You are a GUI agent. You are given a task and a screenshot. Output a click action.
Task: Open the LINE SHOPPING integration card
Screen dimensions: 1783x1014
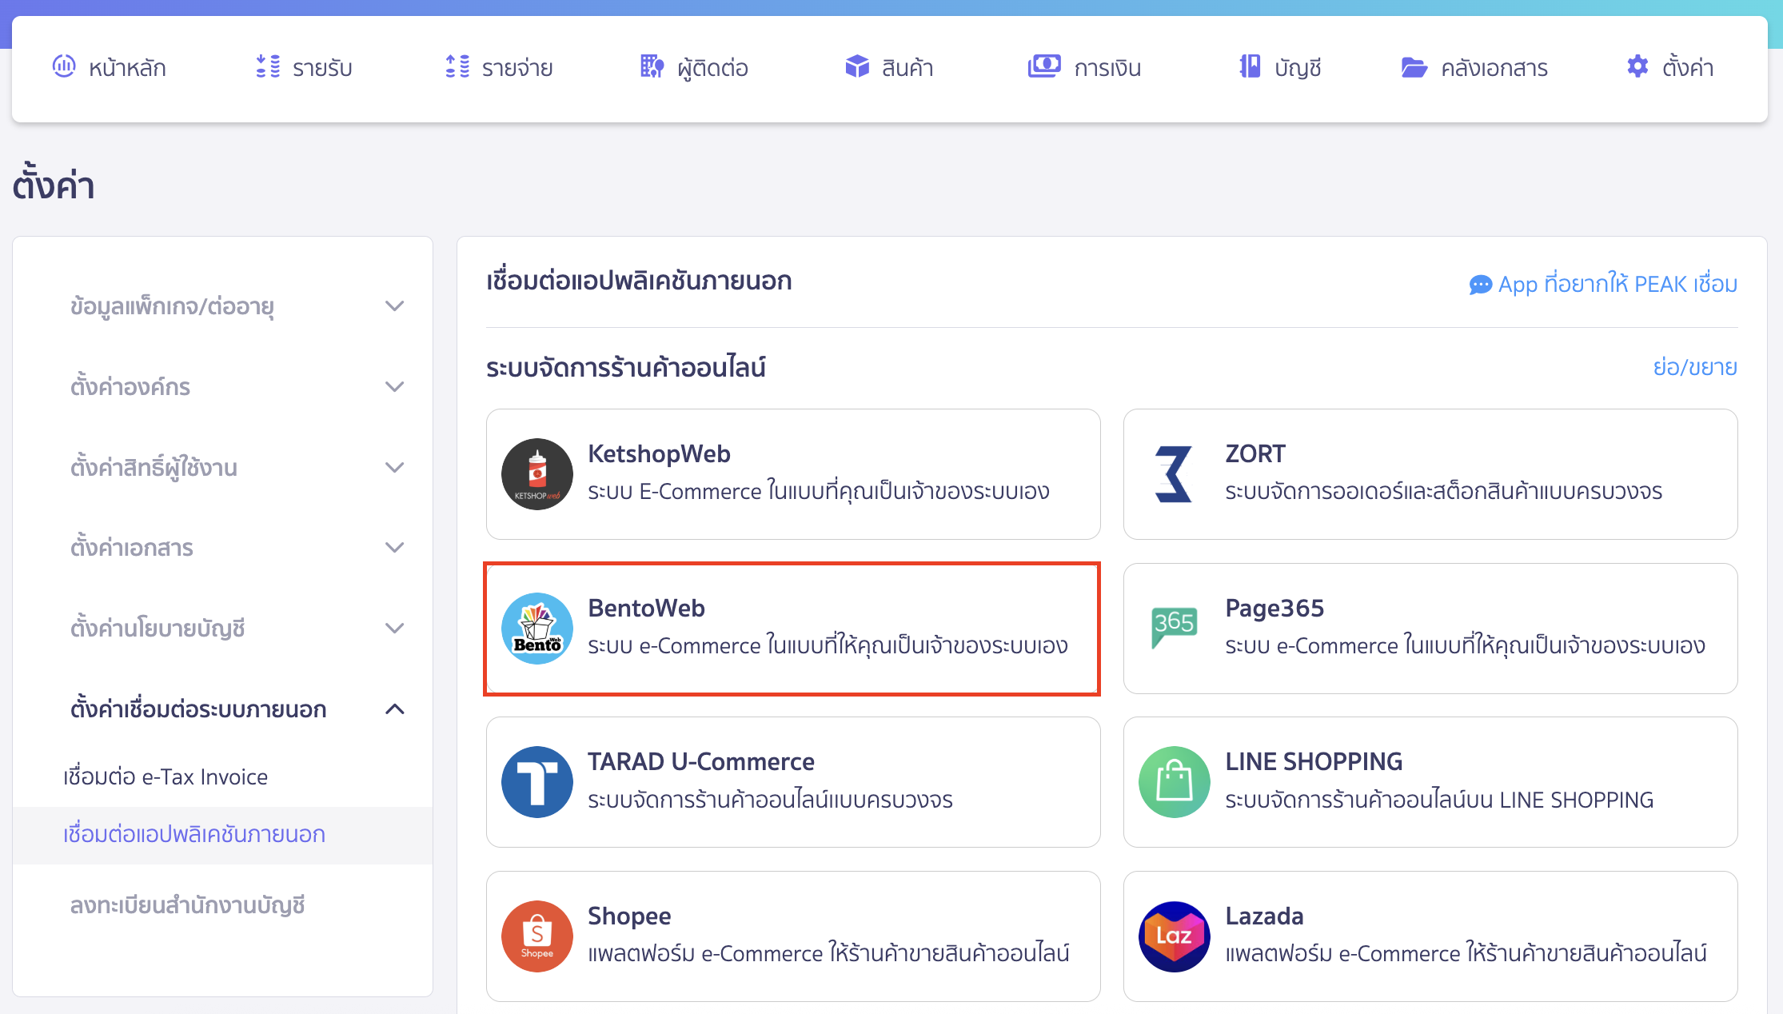point(1430,781)
